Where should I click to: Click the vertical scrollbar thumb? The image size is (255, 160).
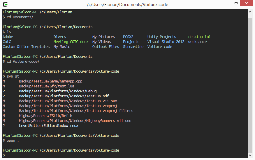(250, 84)
